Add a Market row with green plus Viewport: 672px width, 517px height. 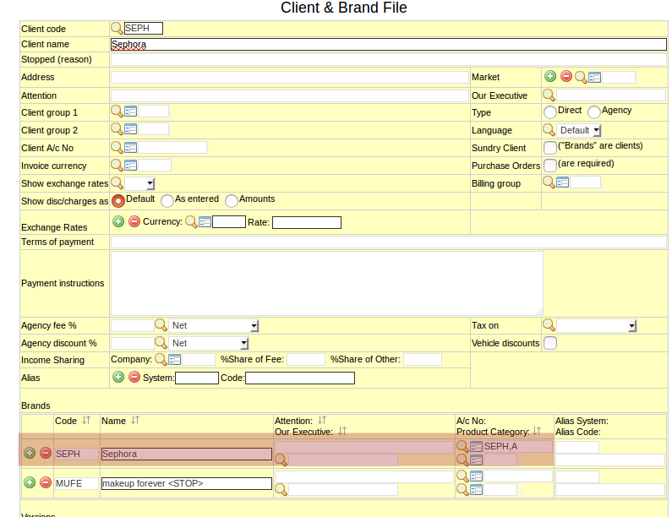coord(550,76)
